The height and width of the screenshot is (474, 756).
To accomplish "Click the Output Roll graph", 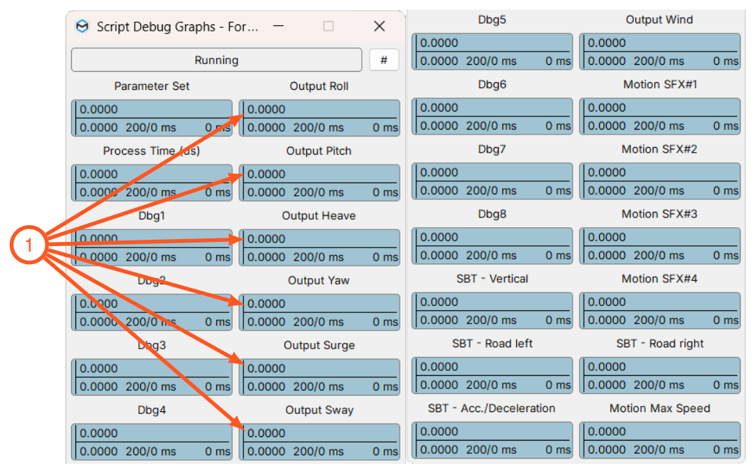I will click(x=319, y=118).
